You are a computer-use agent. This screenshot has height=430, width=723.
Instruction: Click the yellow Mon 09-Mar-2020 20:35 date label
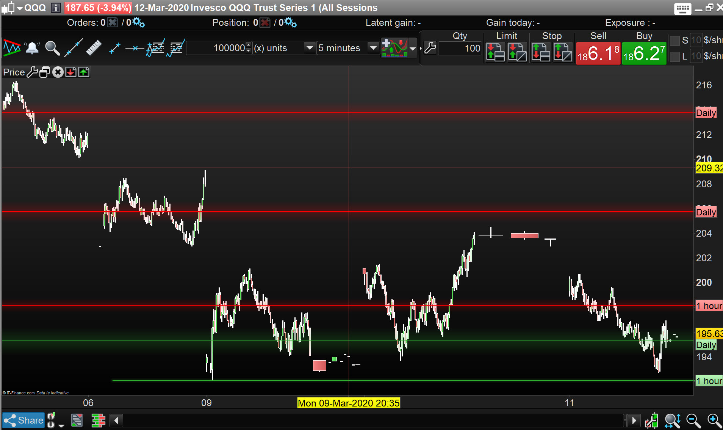(349, 403)
